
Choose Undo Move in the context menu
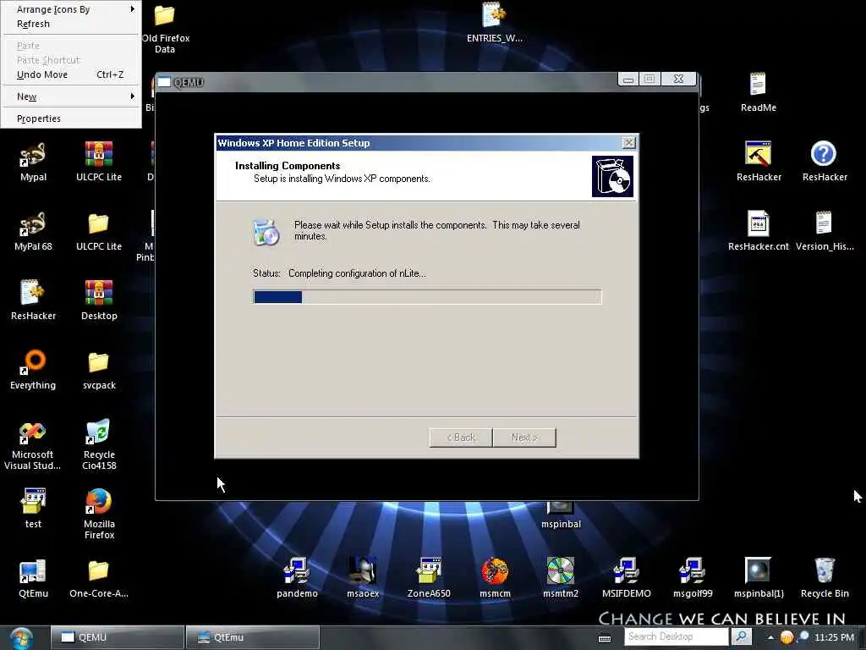71,74
